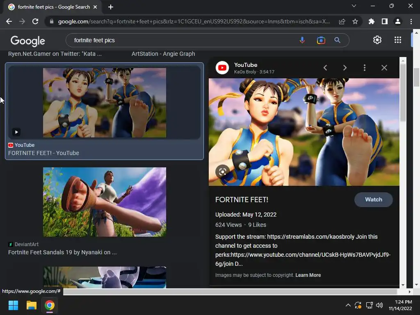Open the large preview image

click(x=304, y=132)
